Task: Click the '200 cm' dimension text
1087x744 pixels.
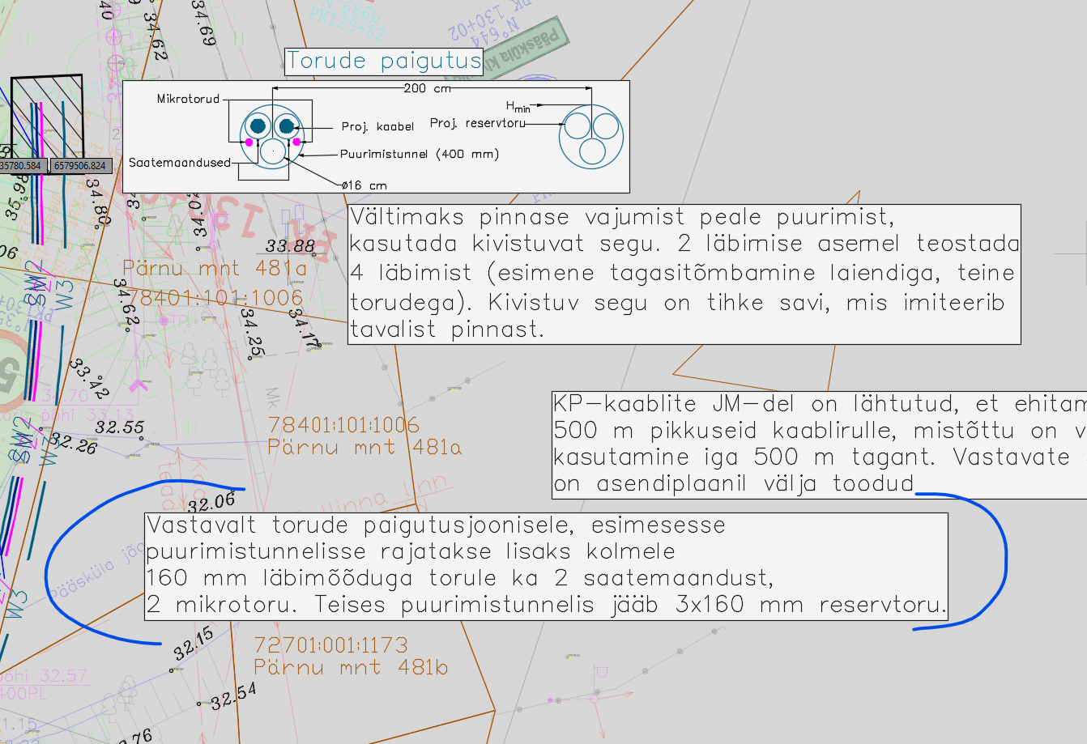Action: (427, 88)
